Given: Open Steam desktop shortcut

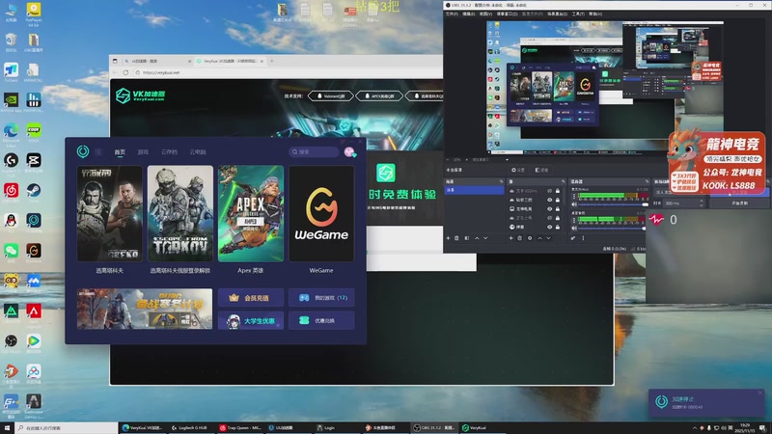Looking at the screenshot, I should point(33,190).
